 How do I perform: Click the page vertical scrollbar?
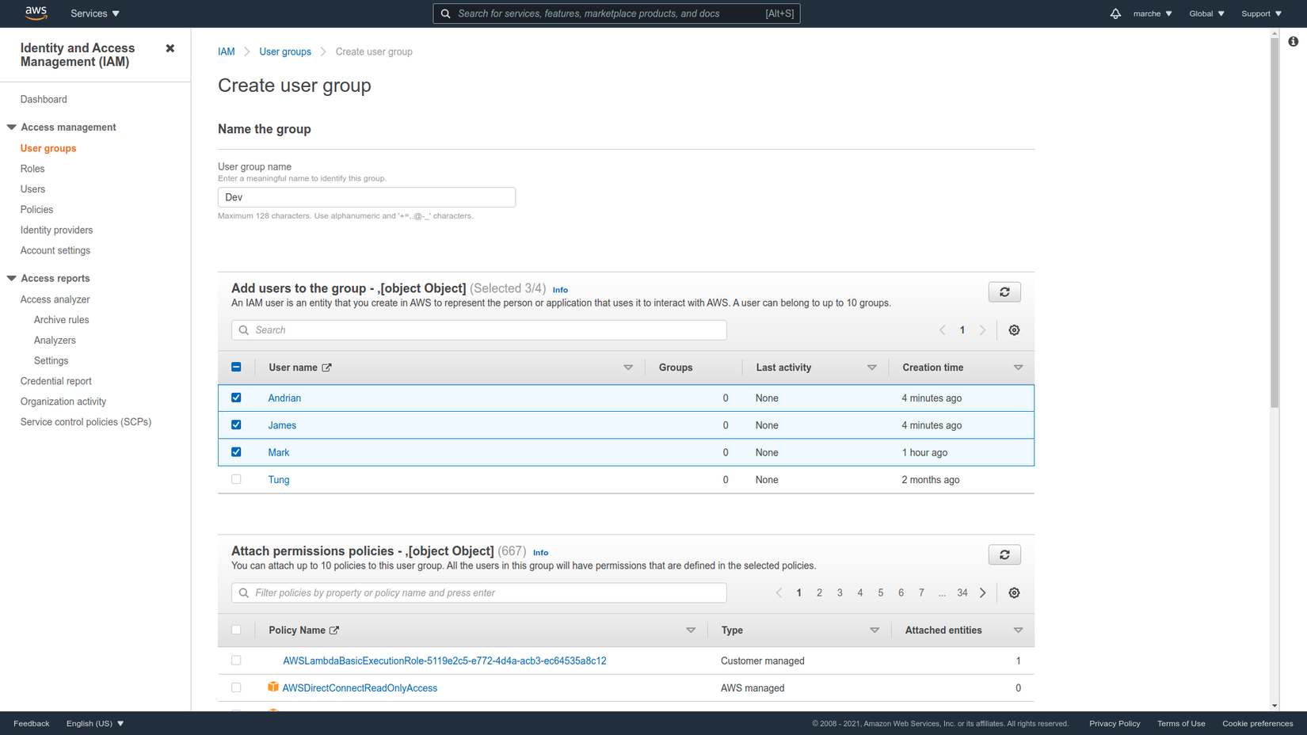click(1275, 222)
